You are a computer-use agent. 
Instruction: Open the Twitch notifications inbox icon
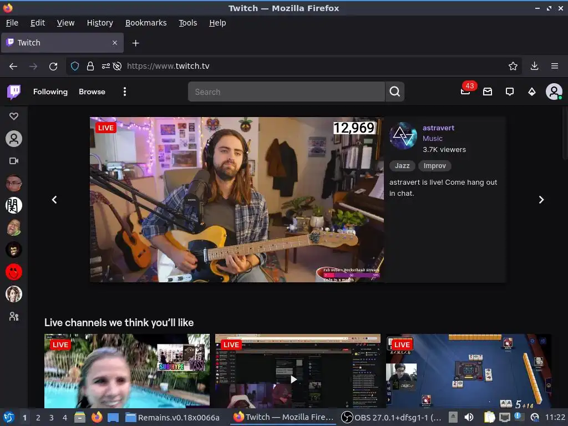click(x=488, y=92)
